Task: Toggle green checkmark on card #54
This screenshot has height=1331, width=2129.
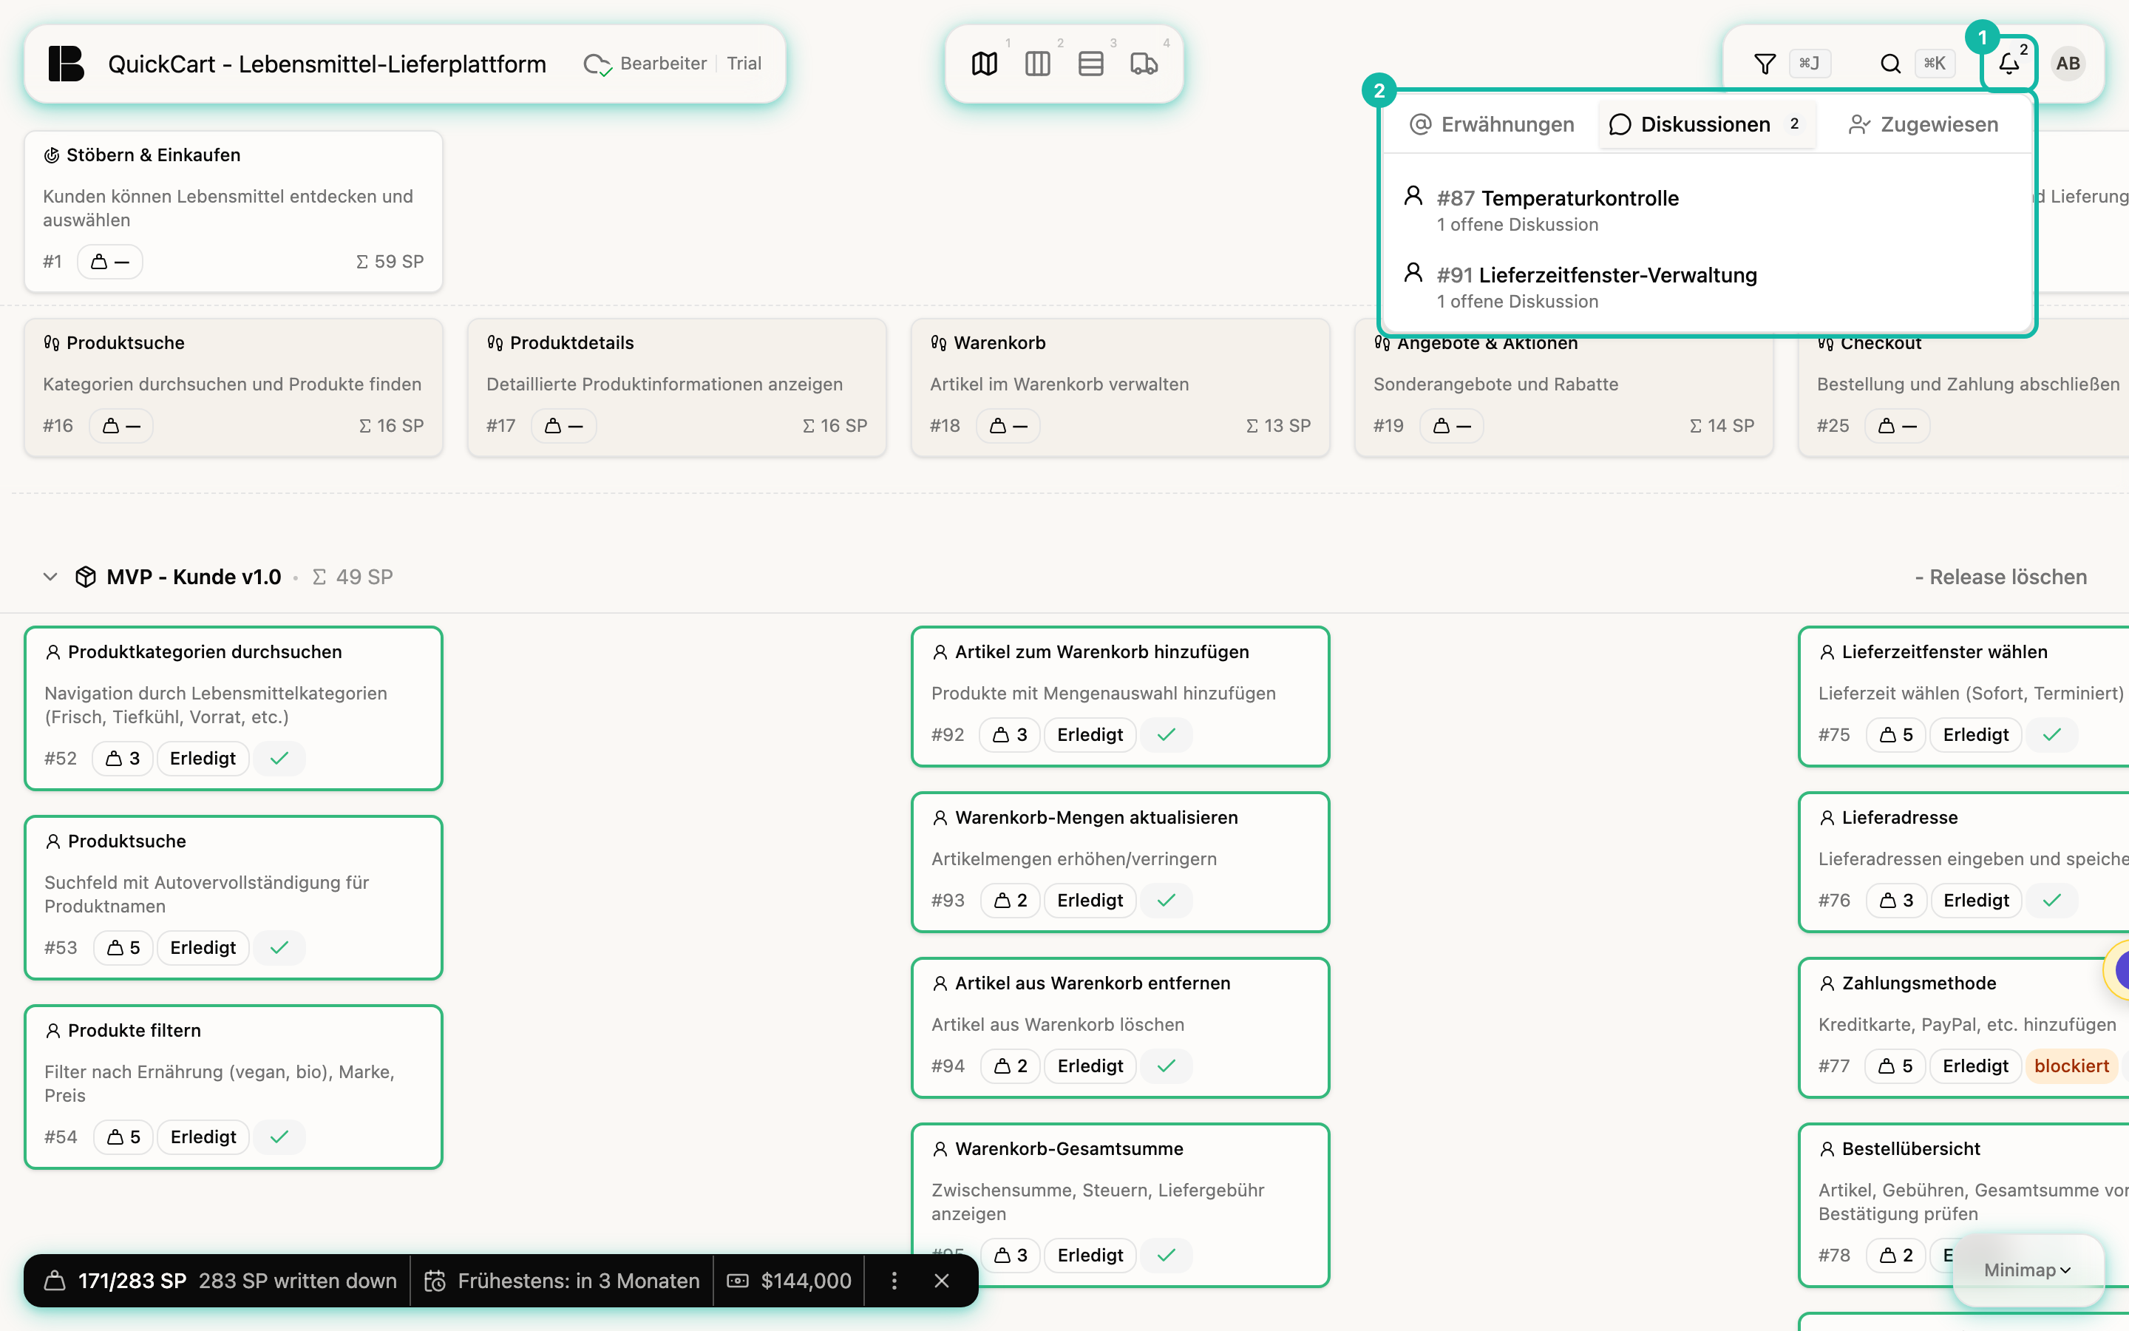Action: pyautogui.click(x=279, y=1137)
